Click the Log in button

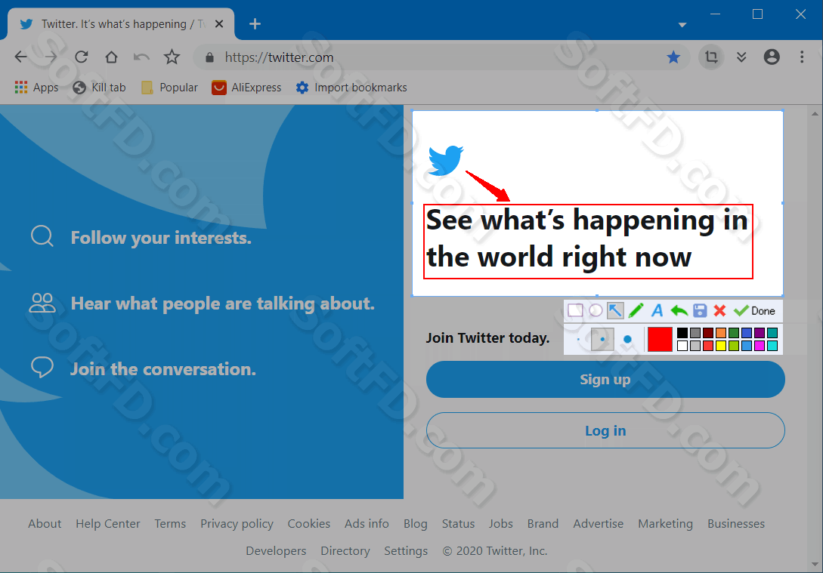pyautogui.click(x=605, y=430)
